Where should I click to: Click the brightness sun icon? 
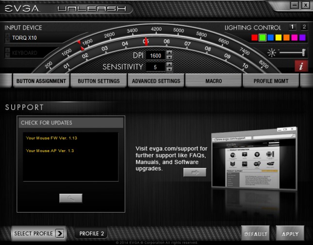tap(272, 53)
